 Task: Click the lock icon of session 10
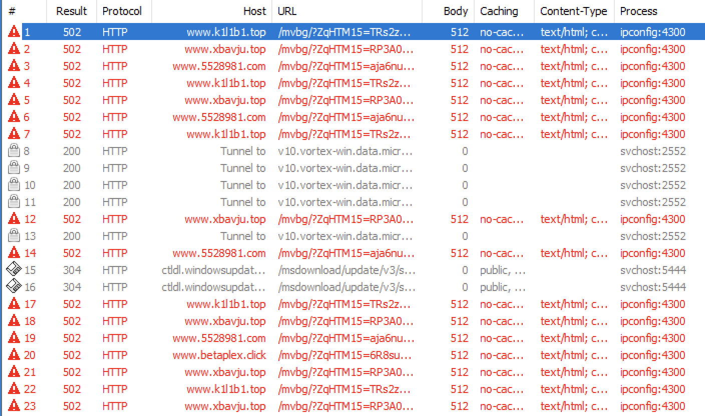click(x=14, y=184)
